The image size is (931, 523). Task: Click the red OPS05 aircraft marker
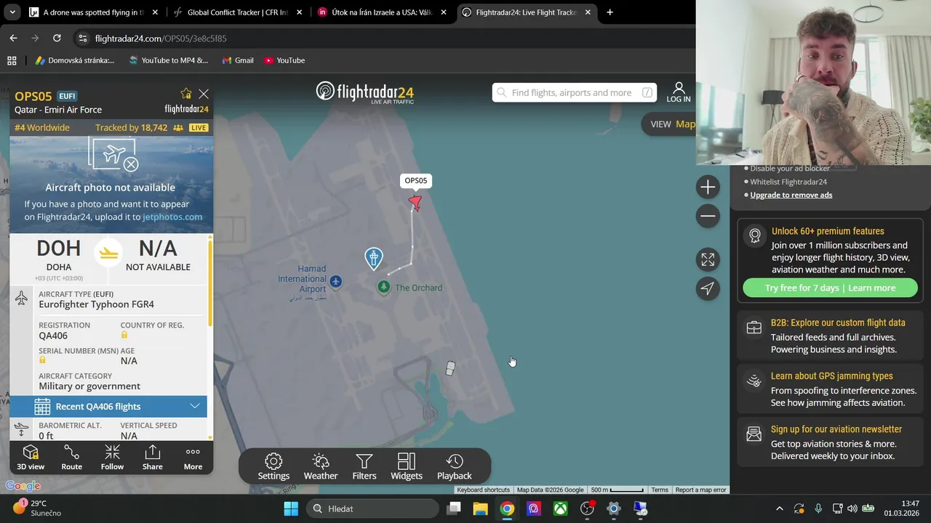pos(415,203)
